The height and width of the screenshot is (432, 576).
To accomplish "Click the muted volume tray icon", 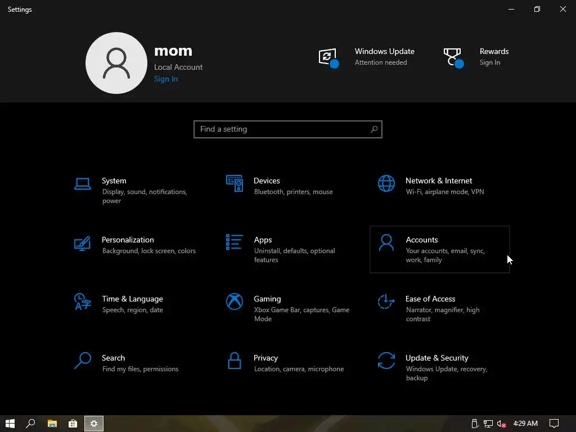I will (501, 424).
